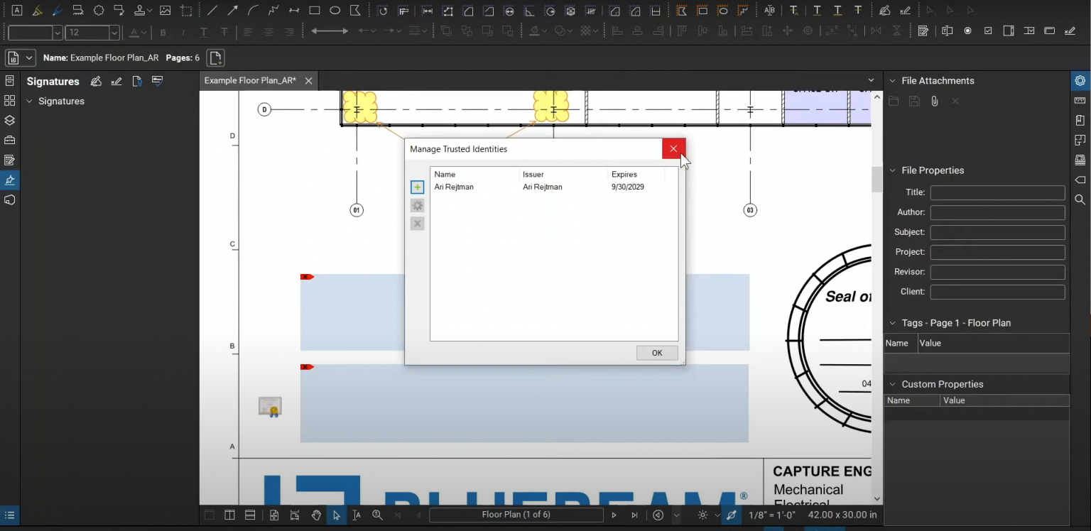Attach a file using the paperclip icon
Screen dimensions: 1091x531
coord(934,101)
